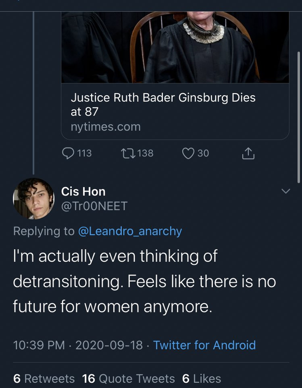Open the nytimes.com link card domain

[106, 127]
